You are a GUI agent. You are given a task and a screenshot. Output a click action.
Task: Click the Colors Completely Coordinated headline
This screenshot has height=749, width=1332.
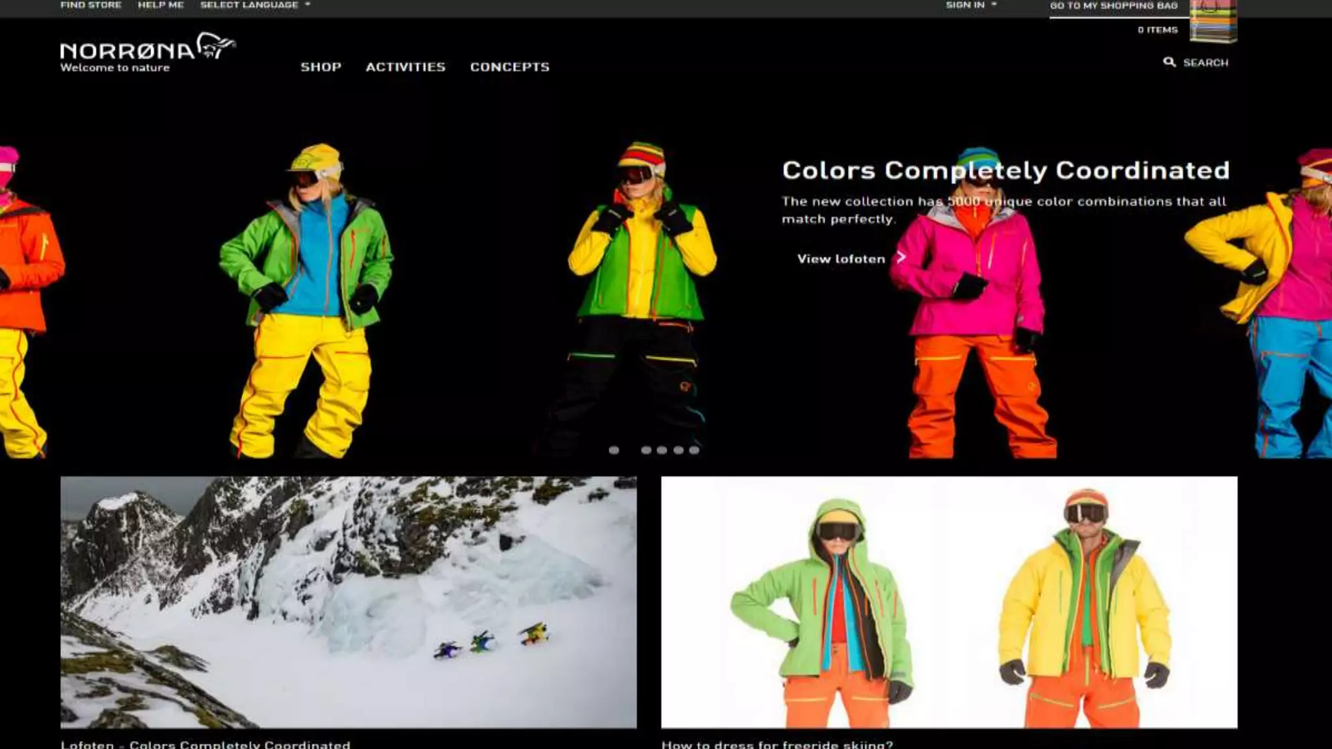click(x=1005, y=170)
